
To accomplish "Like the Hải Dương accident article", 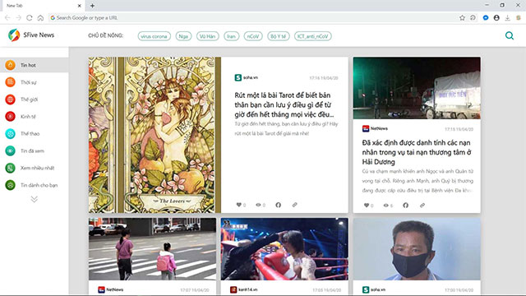I will pos(367,205).
